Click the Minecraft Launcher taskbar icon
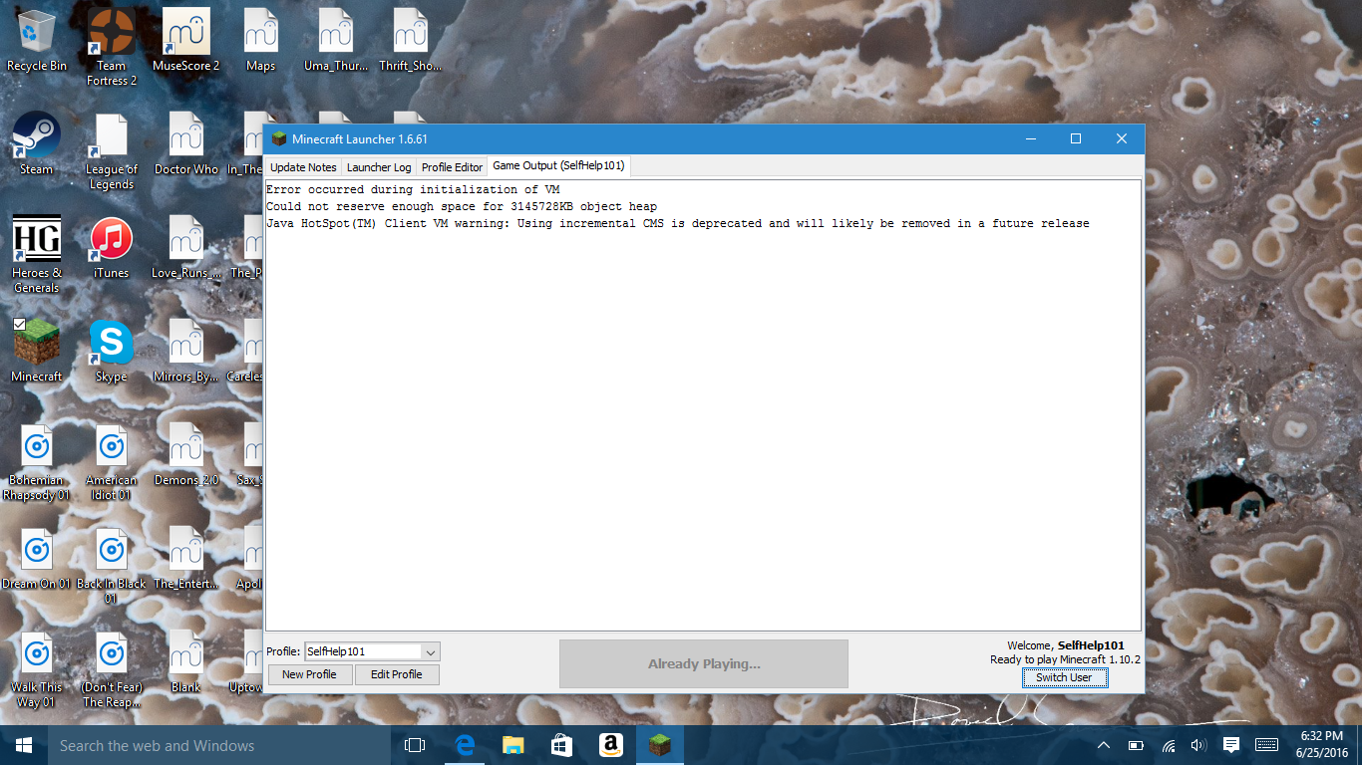Image resolution: width=1362 pixels, height=765 pixels. pos(660,745)
